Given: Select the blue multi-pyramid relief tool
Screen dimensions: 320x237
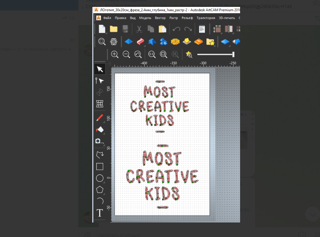Looking at the screenshot, I should click(163, 42).
